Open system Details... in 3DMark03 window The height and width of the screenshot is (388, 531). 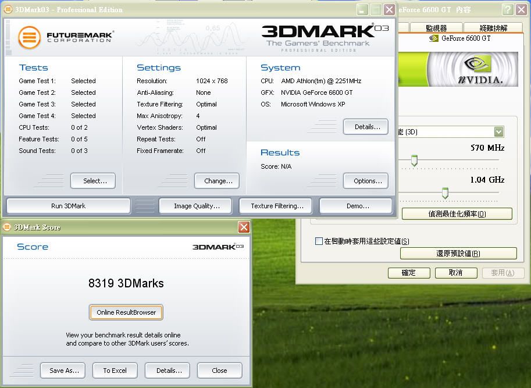coord(366,127)
